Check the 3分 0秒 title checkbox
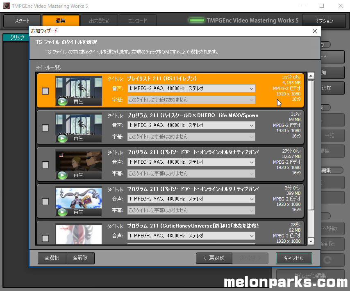This screenshot has width=350, height=291. pos(45,201)
